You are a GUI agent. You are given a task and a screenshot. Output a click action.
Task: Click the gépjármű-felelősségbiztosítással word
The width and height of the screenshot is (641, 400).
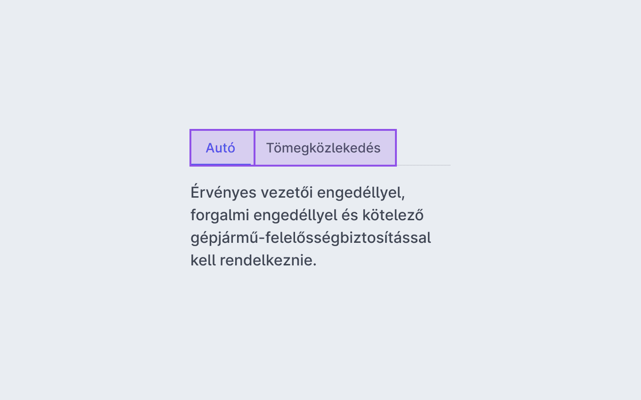[311, 238]
